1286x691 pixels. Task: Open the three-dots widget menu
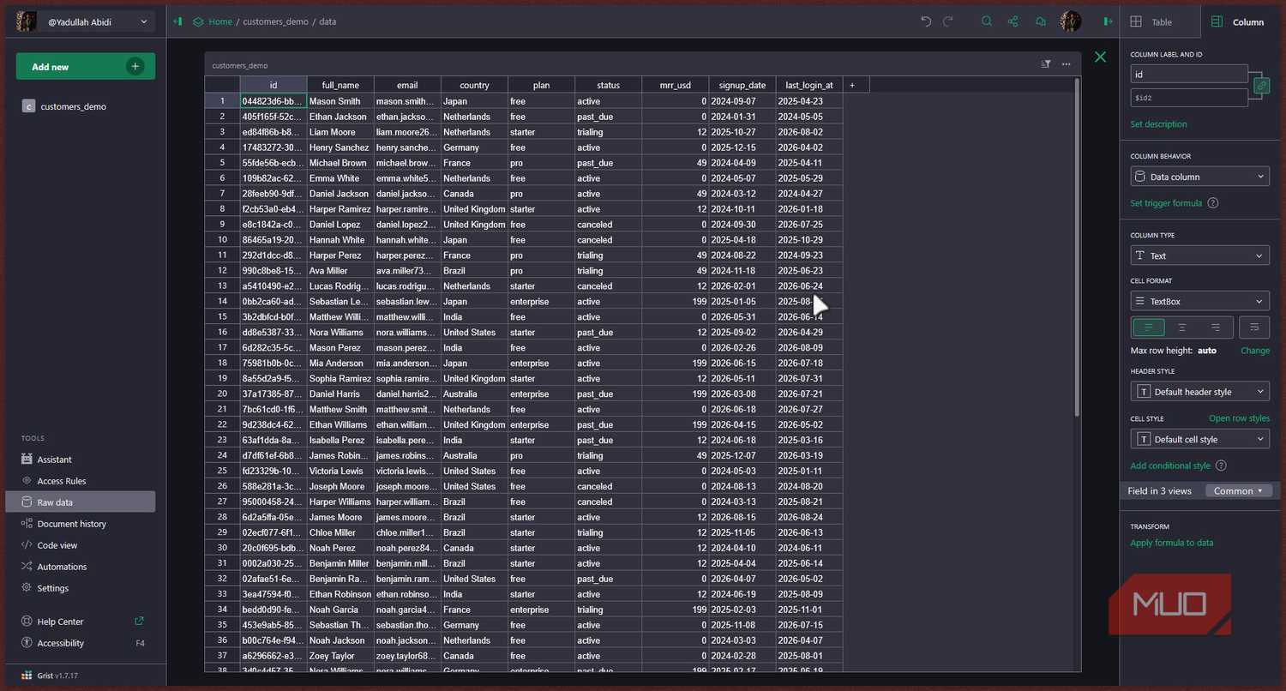(x=1066, y=64)
